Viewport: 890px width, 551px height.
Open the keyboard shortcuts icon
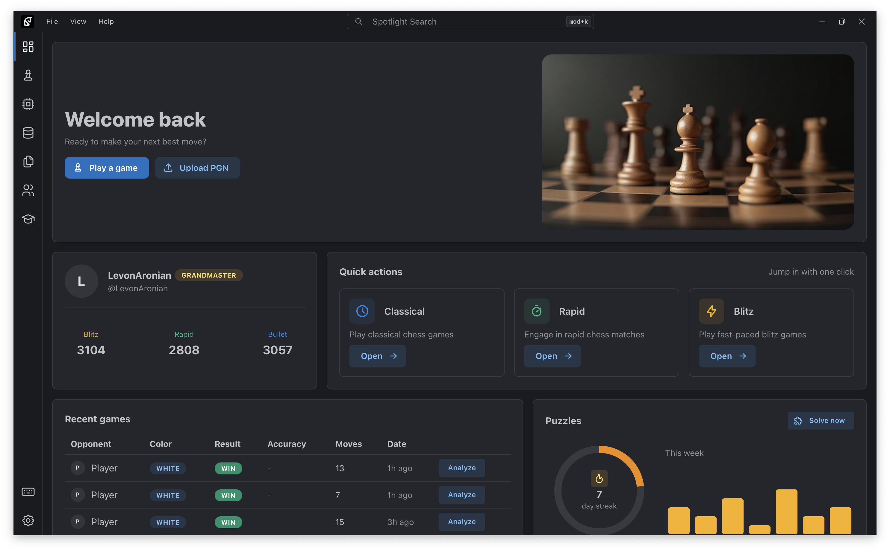pos(28,491)
